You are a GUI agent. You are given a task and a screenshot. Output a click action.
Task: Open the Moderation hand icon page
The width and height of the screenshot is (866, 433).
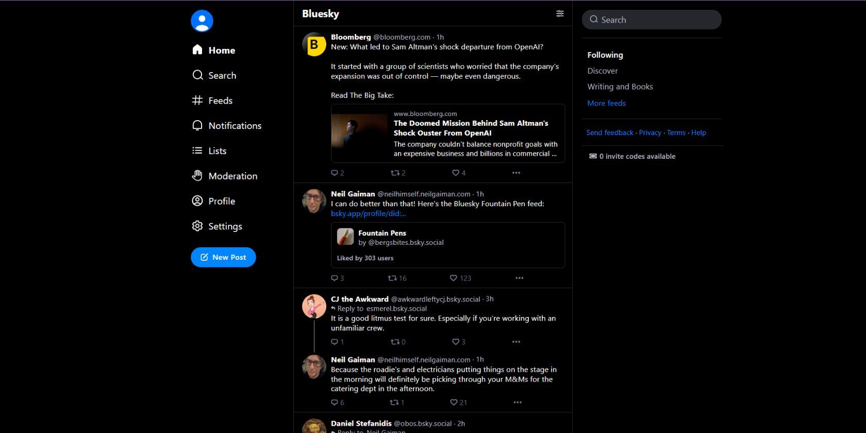coord(225,176)
